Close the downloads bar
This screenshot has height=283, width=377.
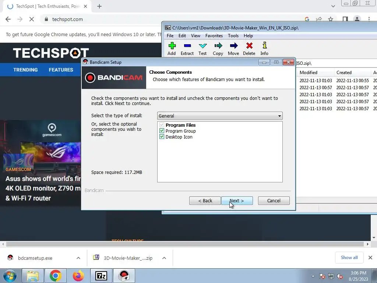point(370,258)
